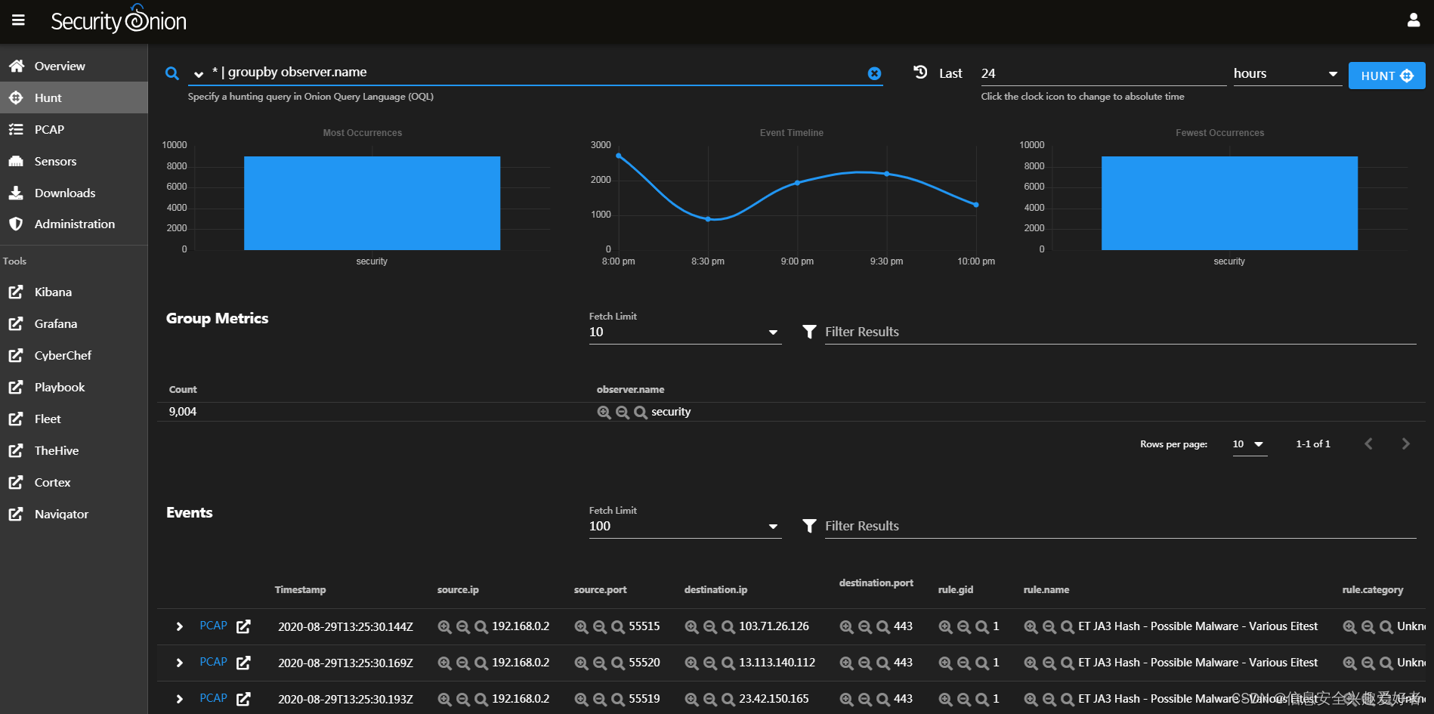Image resolution: width=1434 pixels, height=714 pixels.
Task: Click the Most Occurrences security bar
Action: (x=372, y=202)
